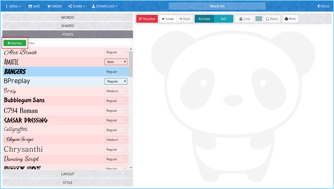The width and height of the screenshot is (334, 189).
Task: Go BACK using top-right button
Action: click(x=323, y=6)
